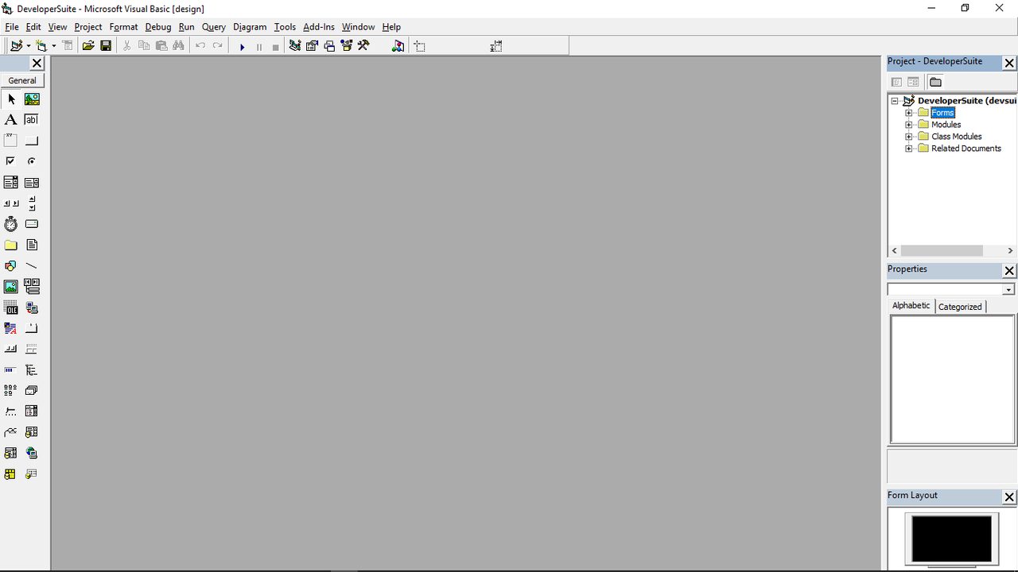Click the Copy toolbar icon
1018x572 pixels.
144,46
